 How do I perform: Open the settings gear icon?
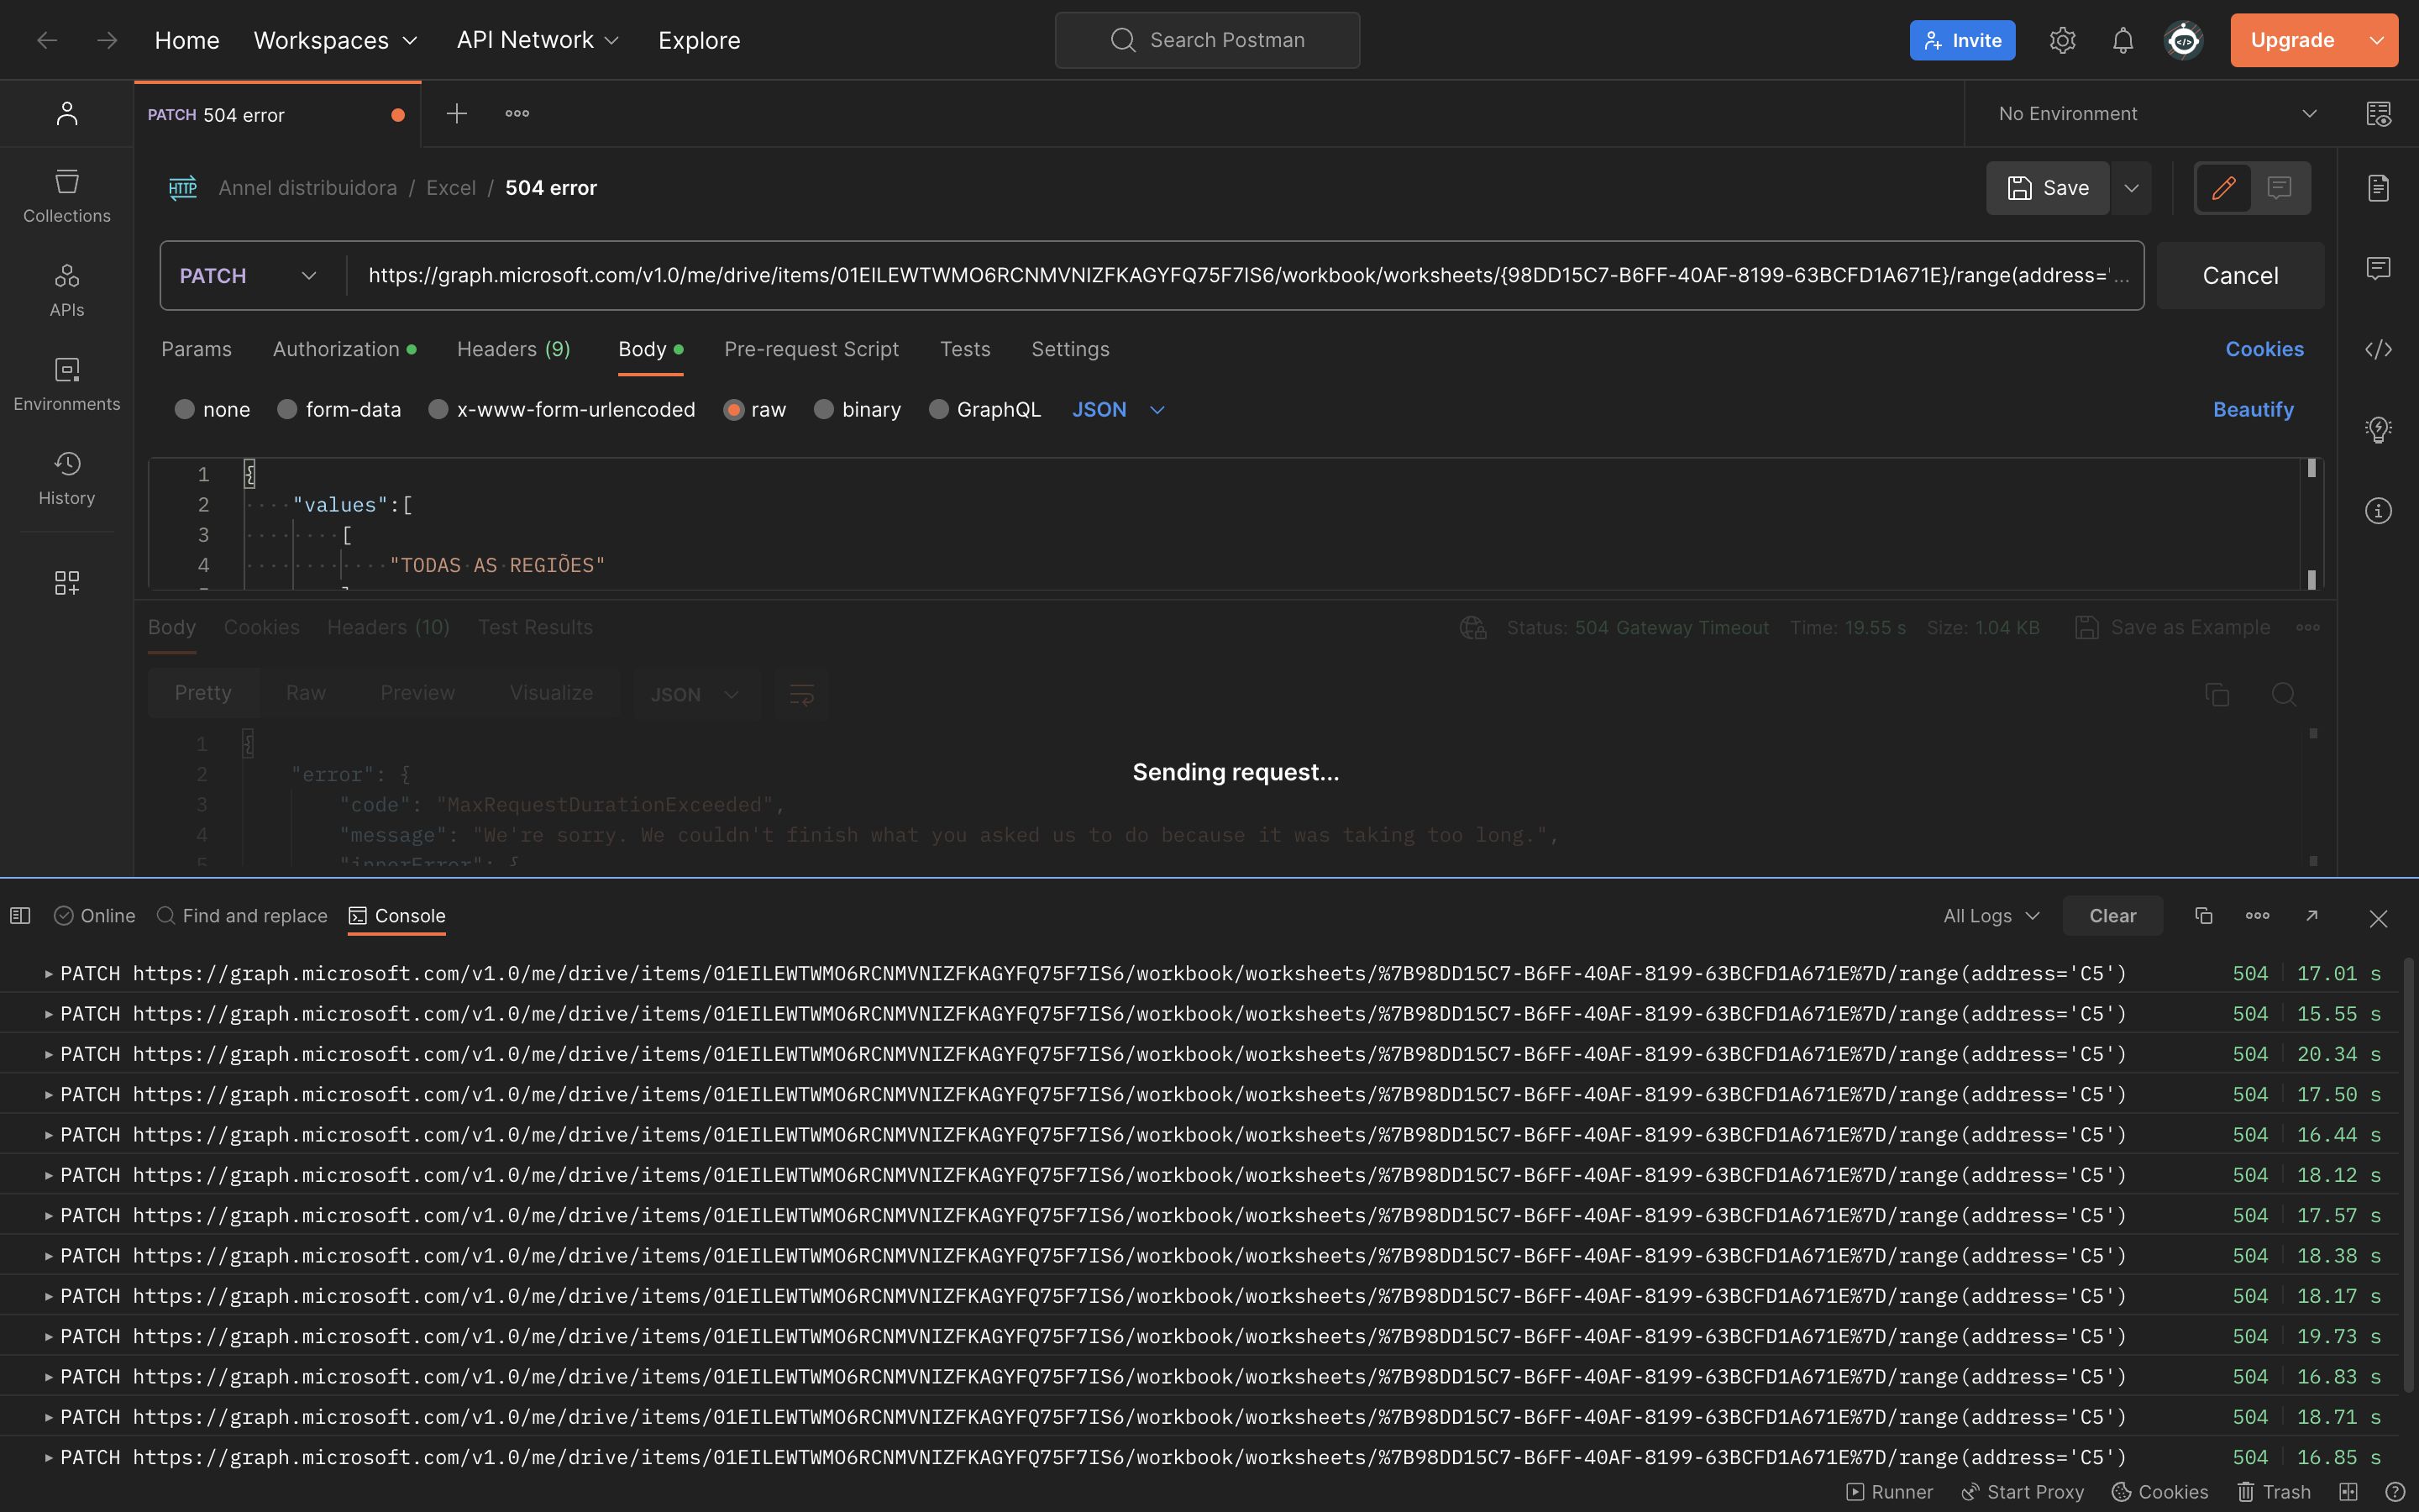[2062, 40]
